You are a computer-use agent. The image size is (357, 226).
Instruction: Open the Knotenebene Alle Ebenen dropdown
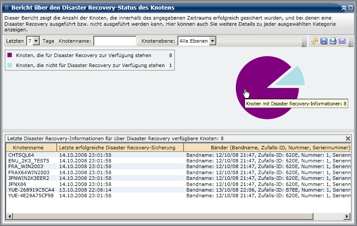(212, 41)
